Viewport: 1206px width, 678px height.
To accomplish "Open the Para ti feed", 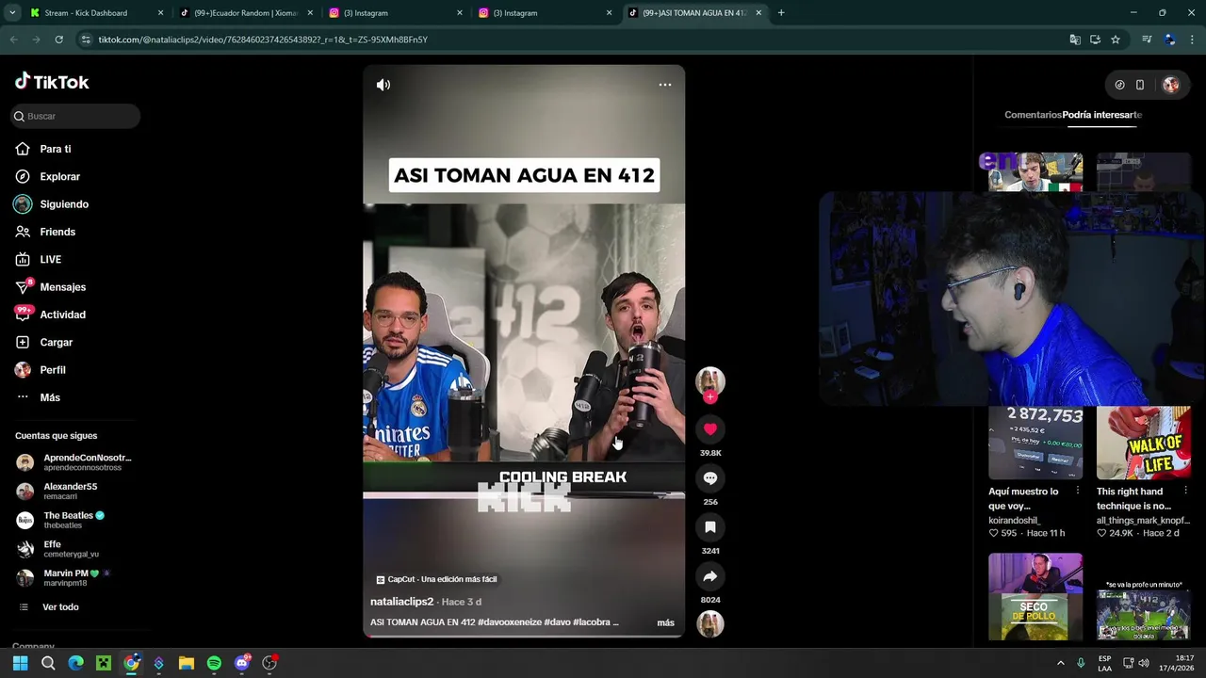I will pos(56,149).
